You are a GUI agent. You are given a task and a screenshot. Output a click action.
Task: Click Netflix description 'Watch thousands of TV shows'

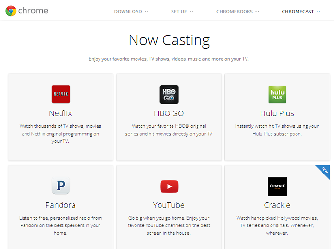coord(61,134)
